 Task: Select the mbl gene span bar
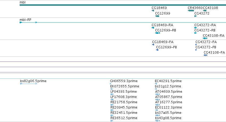[x=123, y=5]
